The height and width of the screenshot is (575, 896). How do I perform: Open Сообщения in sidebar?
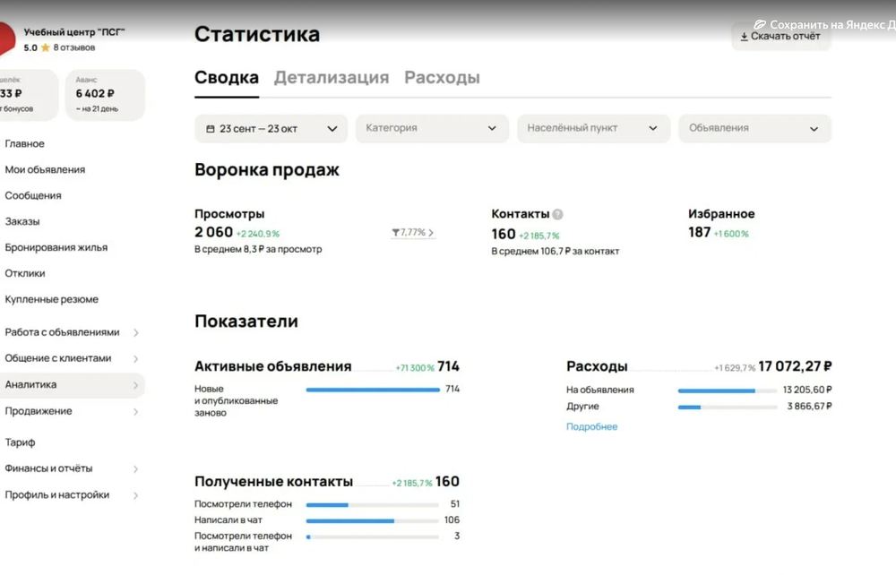click(x=32, y=195)
